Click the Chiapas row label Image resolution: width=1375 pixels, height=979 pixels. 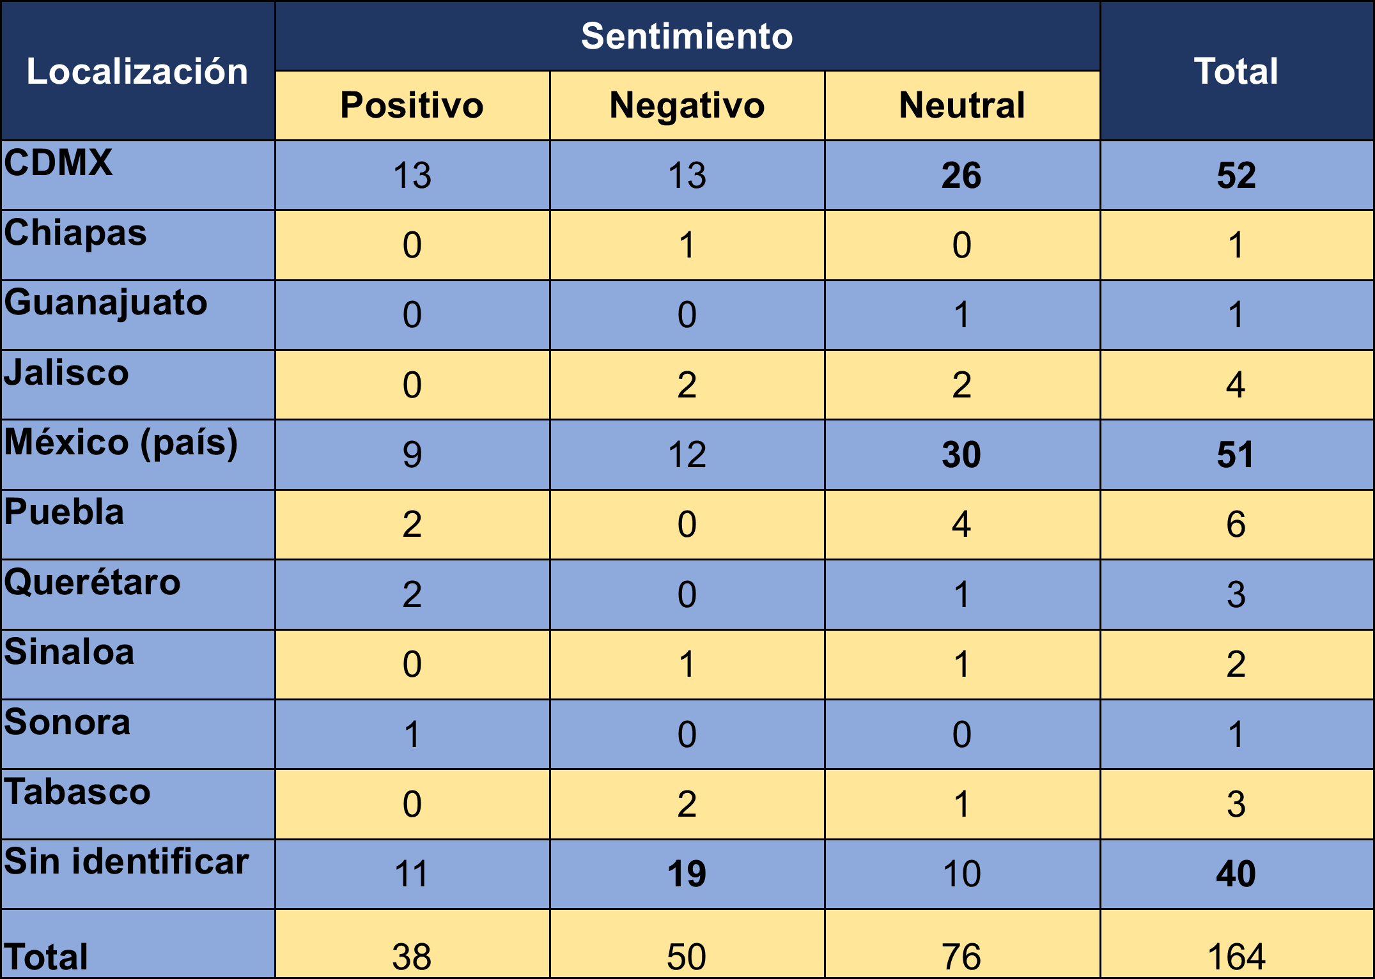tap(75, 233)
